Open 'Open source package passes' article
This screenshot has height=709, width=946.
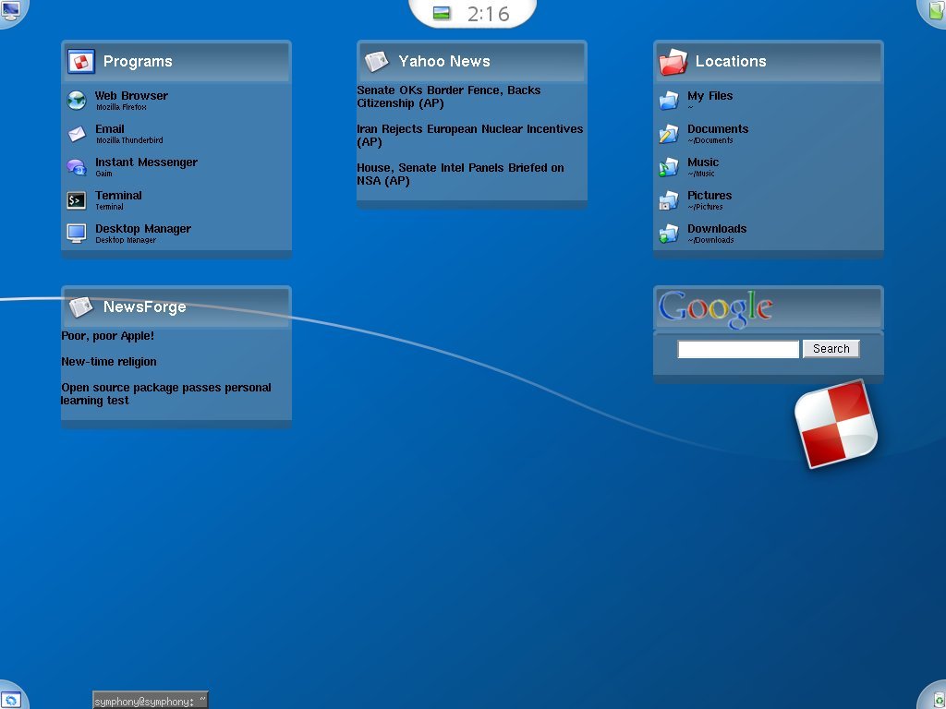(x=166, y=393)
